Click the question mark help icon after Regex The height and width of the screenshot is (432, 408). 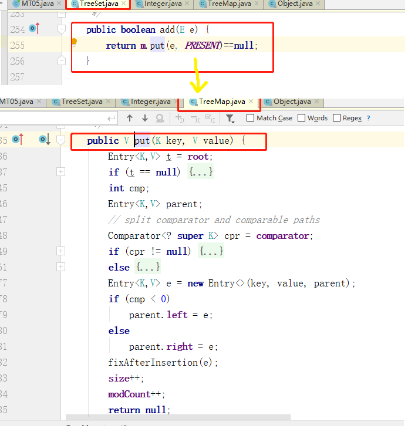coord(369,118)
